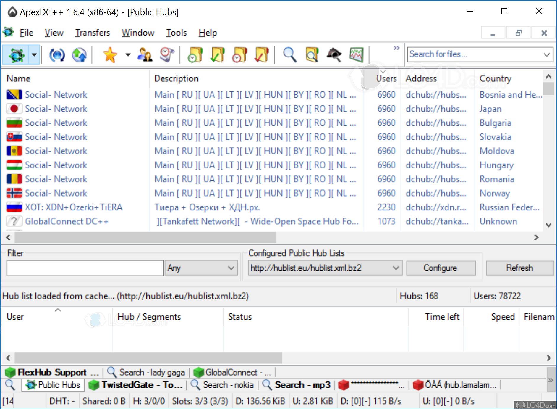Click the Hungary country cell

[496, 165]
